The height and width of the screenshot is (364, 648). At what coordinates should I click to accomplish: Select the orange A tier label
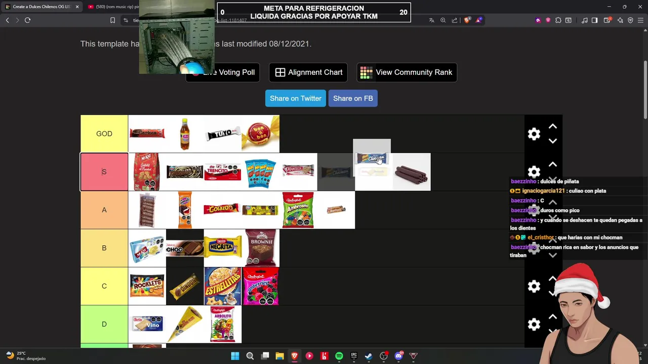(x=104, y=210)
